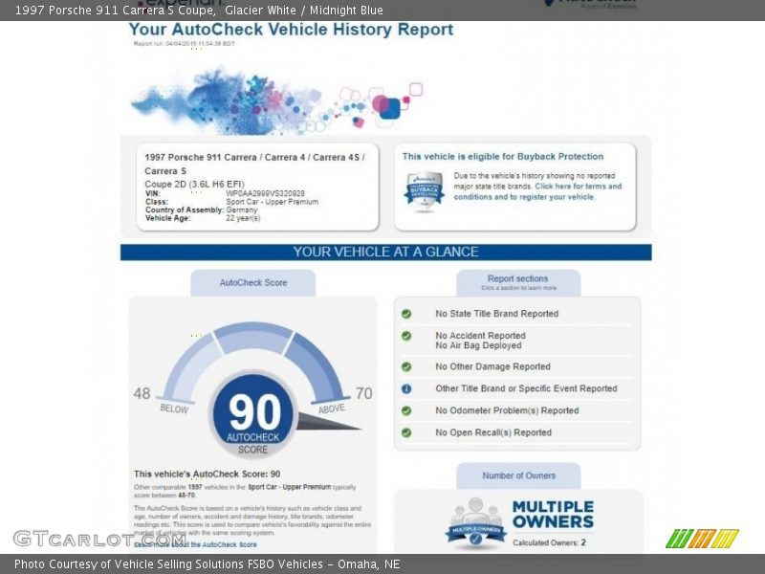
Task: Click green check beside No Open Recall(s)
Action: click(405, 432)
